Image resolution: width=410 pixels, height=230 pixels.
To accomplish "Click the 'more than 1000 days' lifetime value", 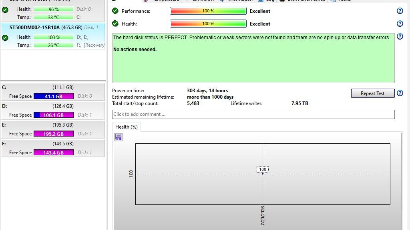I will coord(210,97).
